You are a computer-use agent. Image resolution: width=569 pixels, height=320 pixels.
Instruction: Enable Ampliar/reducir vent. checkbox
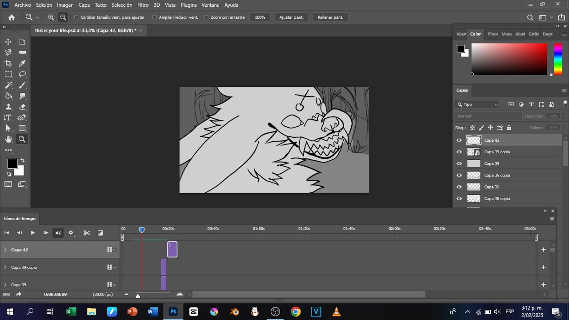154,17
